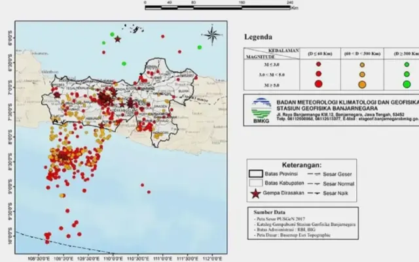Click the '(D ≤ 60 Km)' column header
Image resolution: width=419 pixels, height=262 pixels.
[320, 54]
